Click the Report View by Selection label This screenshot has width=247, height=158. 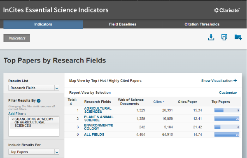[x=90, y=93]
